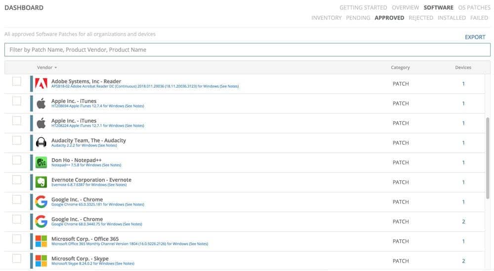Click the Evernote elephant icon

(x=41, y=182)
